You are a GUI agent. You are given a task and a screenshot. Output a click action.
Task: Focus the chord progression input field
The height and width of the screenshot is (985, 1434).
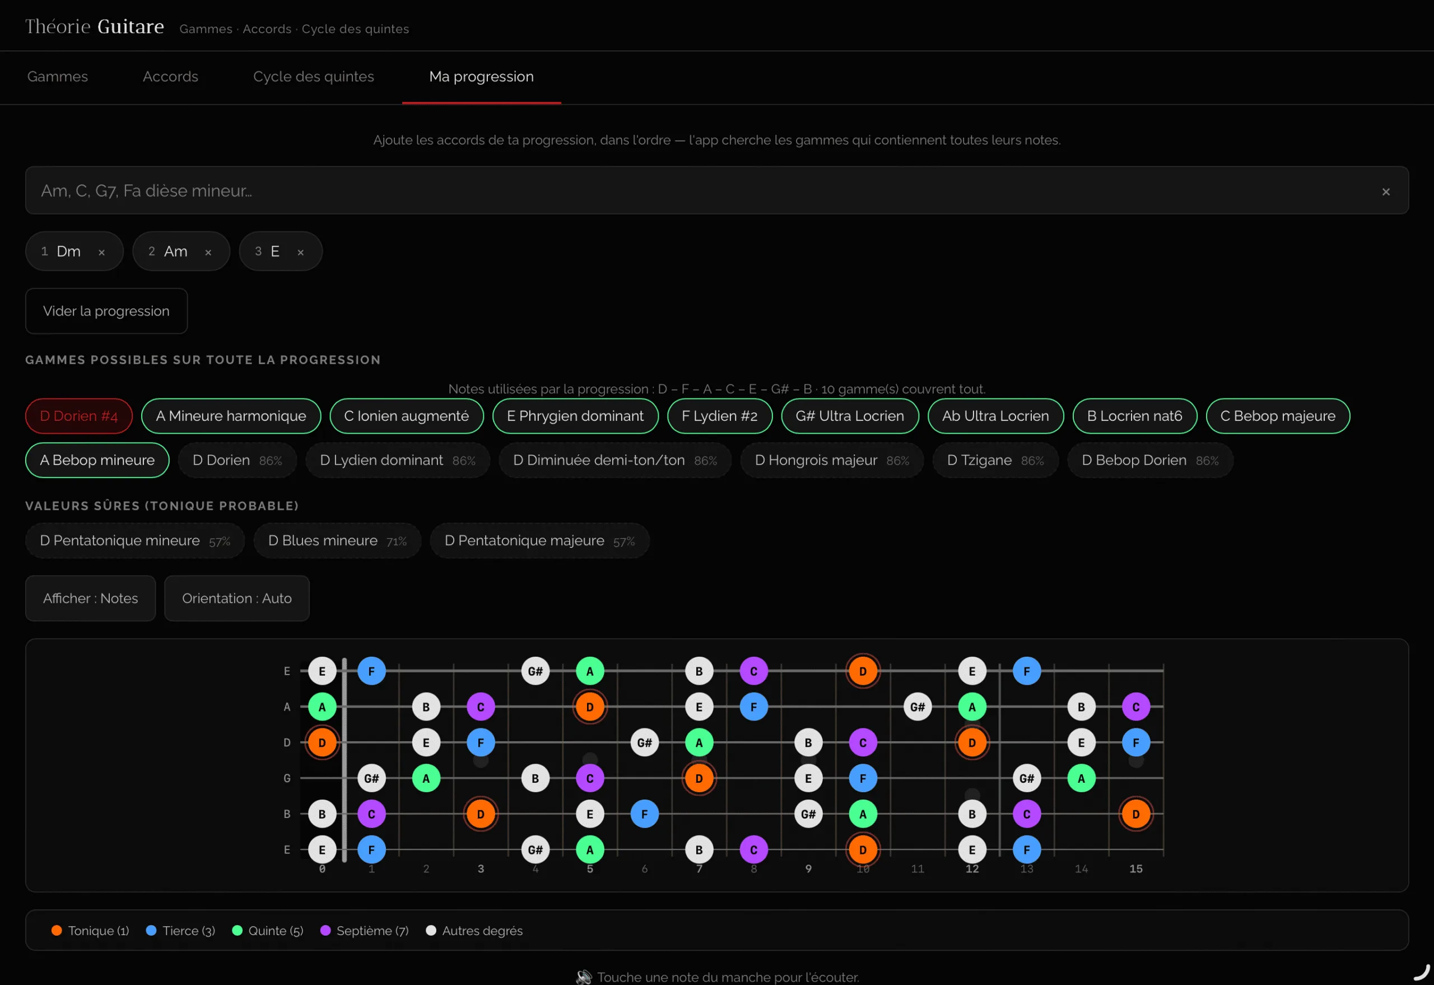[x=717, y=190]
